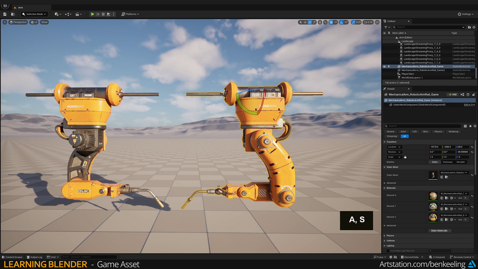
Task: Click the Edit in C++ link
Action: click(469, 105)
